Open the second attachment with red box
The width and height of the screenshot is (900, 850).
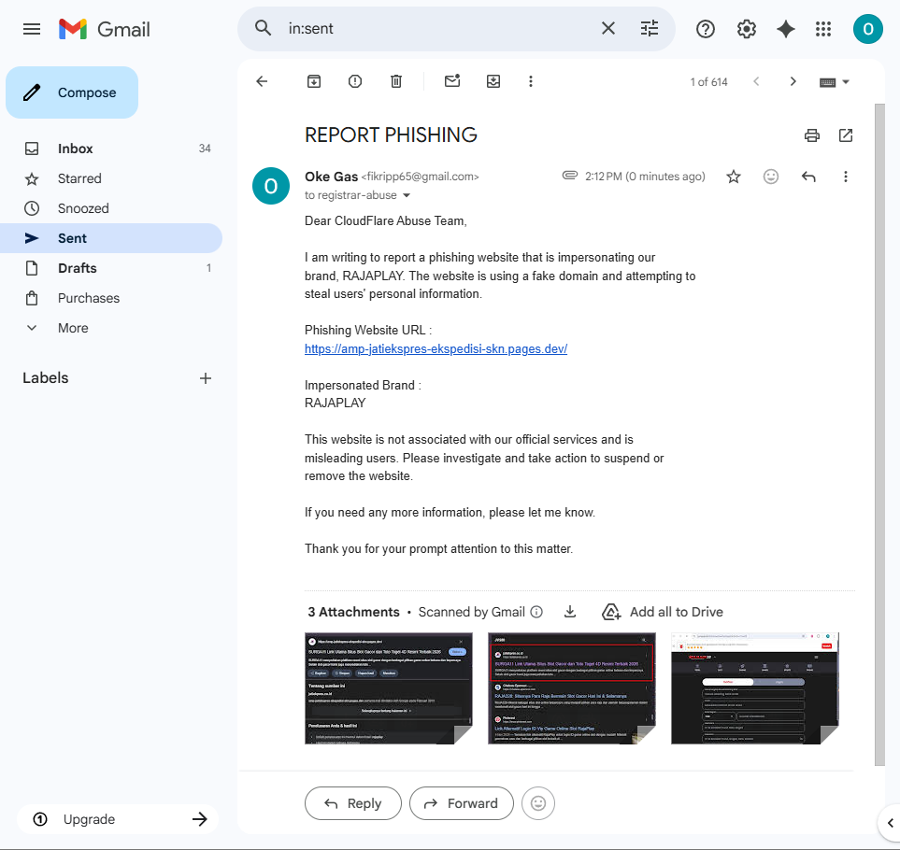coord(572,688)
